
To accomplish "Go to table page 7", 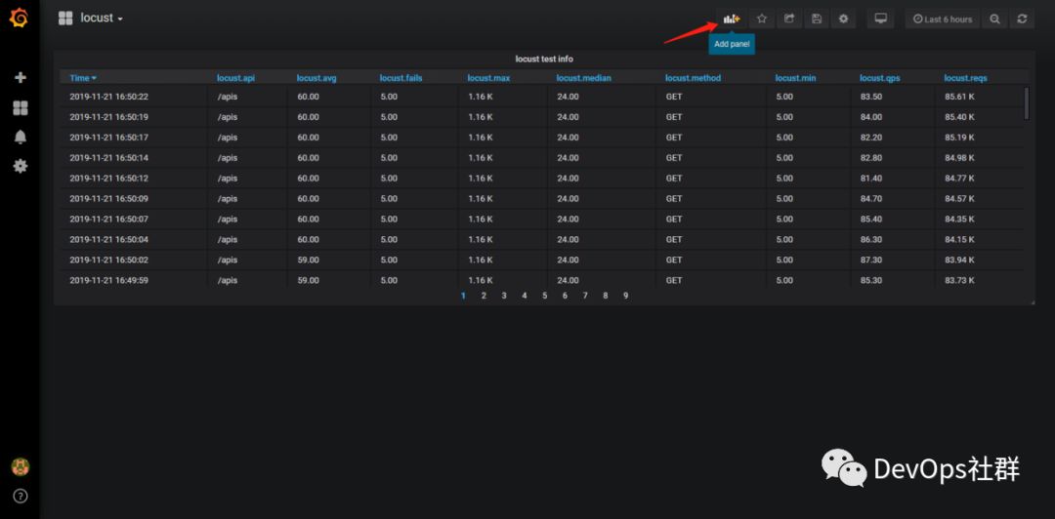I will [x=585, y=296].
